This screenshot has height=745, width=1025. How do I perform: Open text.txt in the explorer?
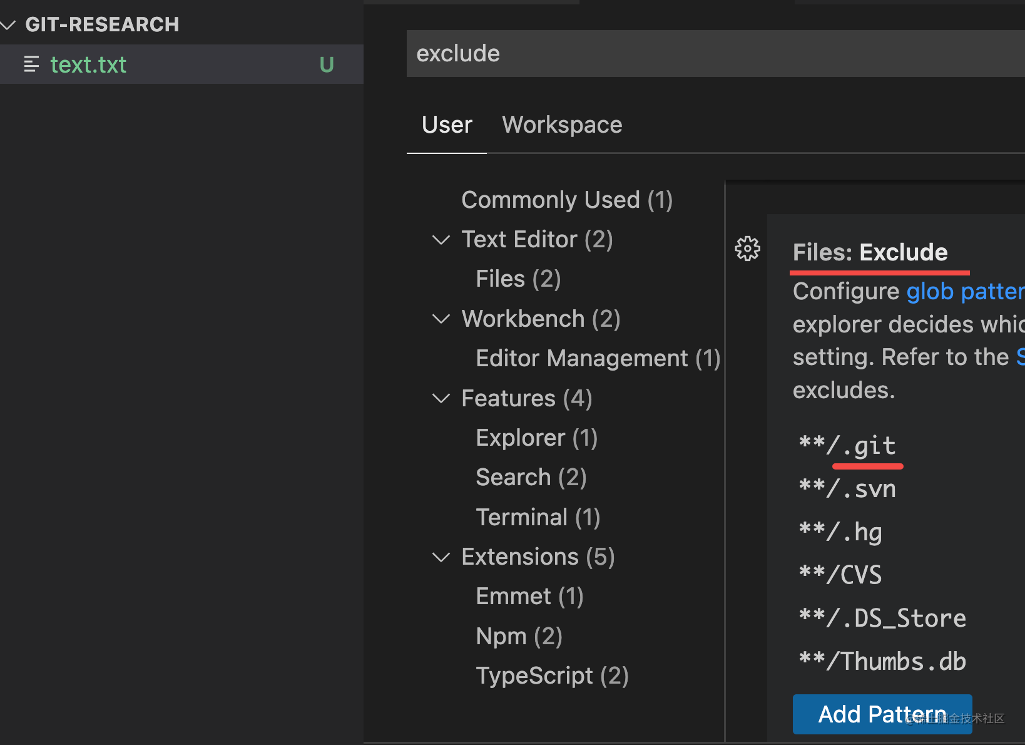point(88,64)
